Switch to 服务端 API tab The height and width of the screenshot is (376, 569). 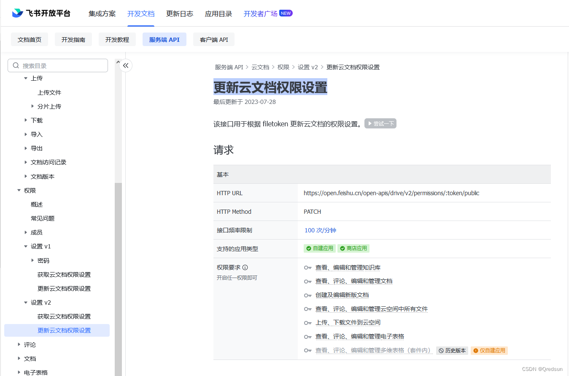click(164, 40)
